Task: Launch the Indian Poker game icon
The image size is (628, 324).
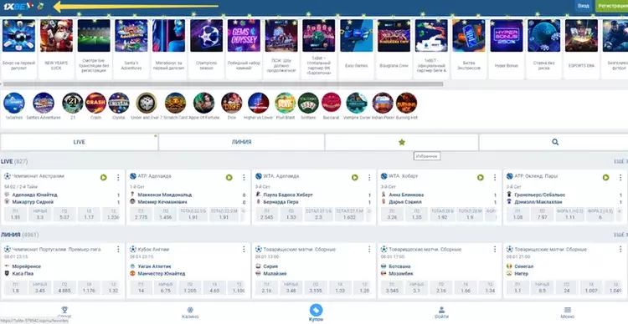Action: tap(383, 103)
